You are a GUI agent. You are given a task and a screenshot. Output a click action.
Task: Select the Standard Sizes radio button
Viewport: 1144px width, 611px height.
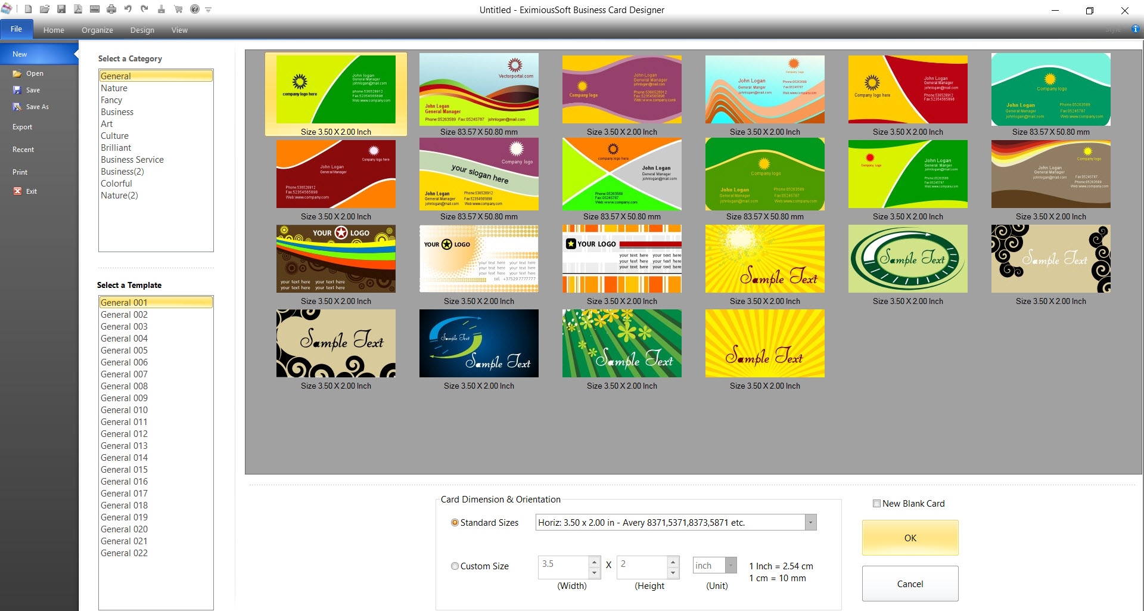(x=455, y=523)
